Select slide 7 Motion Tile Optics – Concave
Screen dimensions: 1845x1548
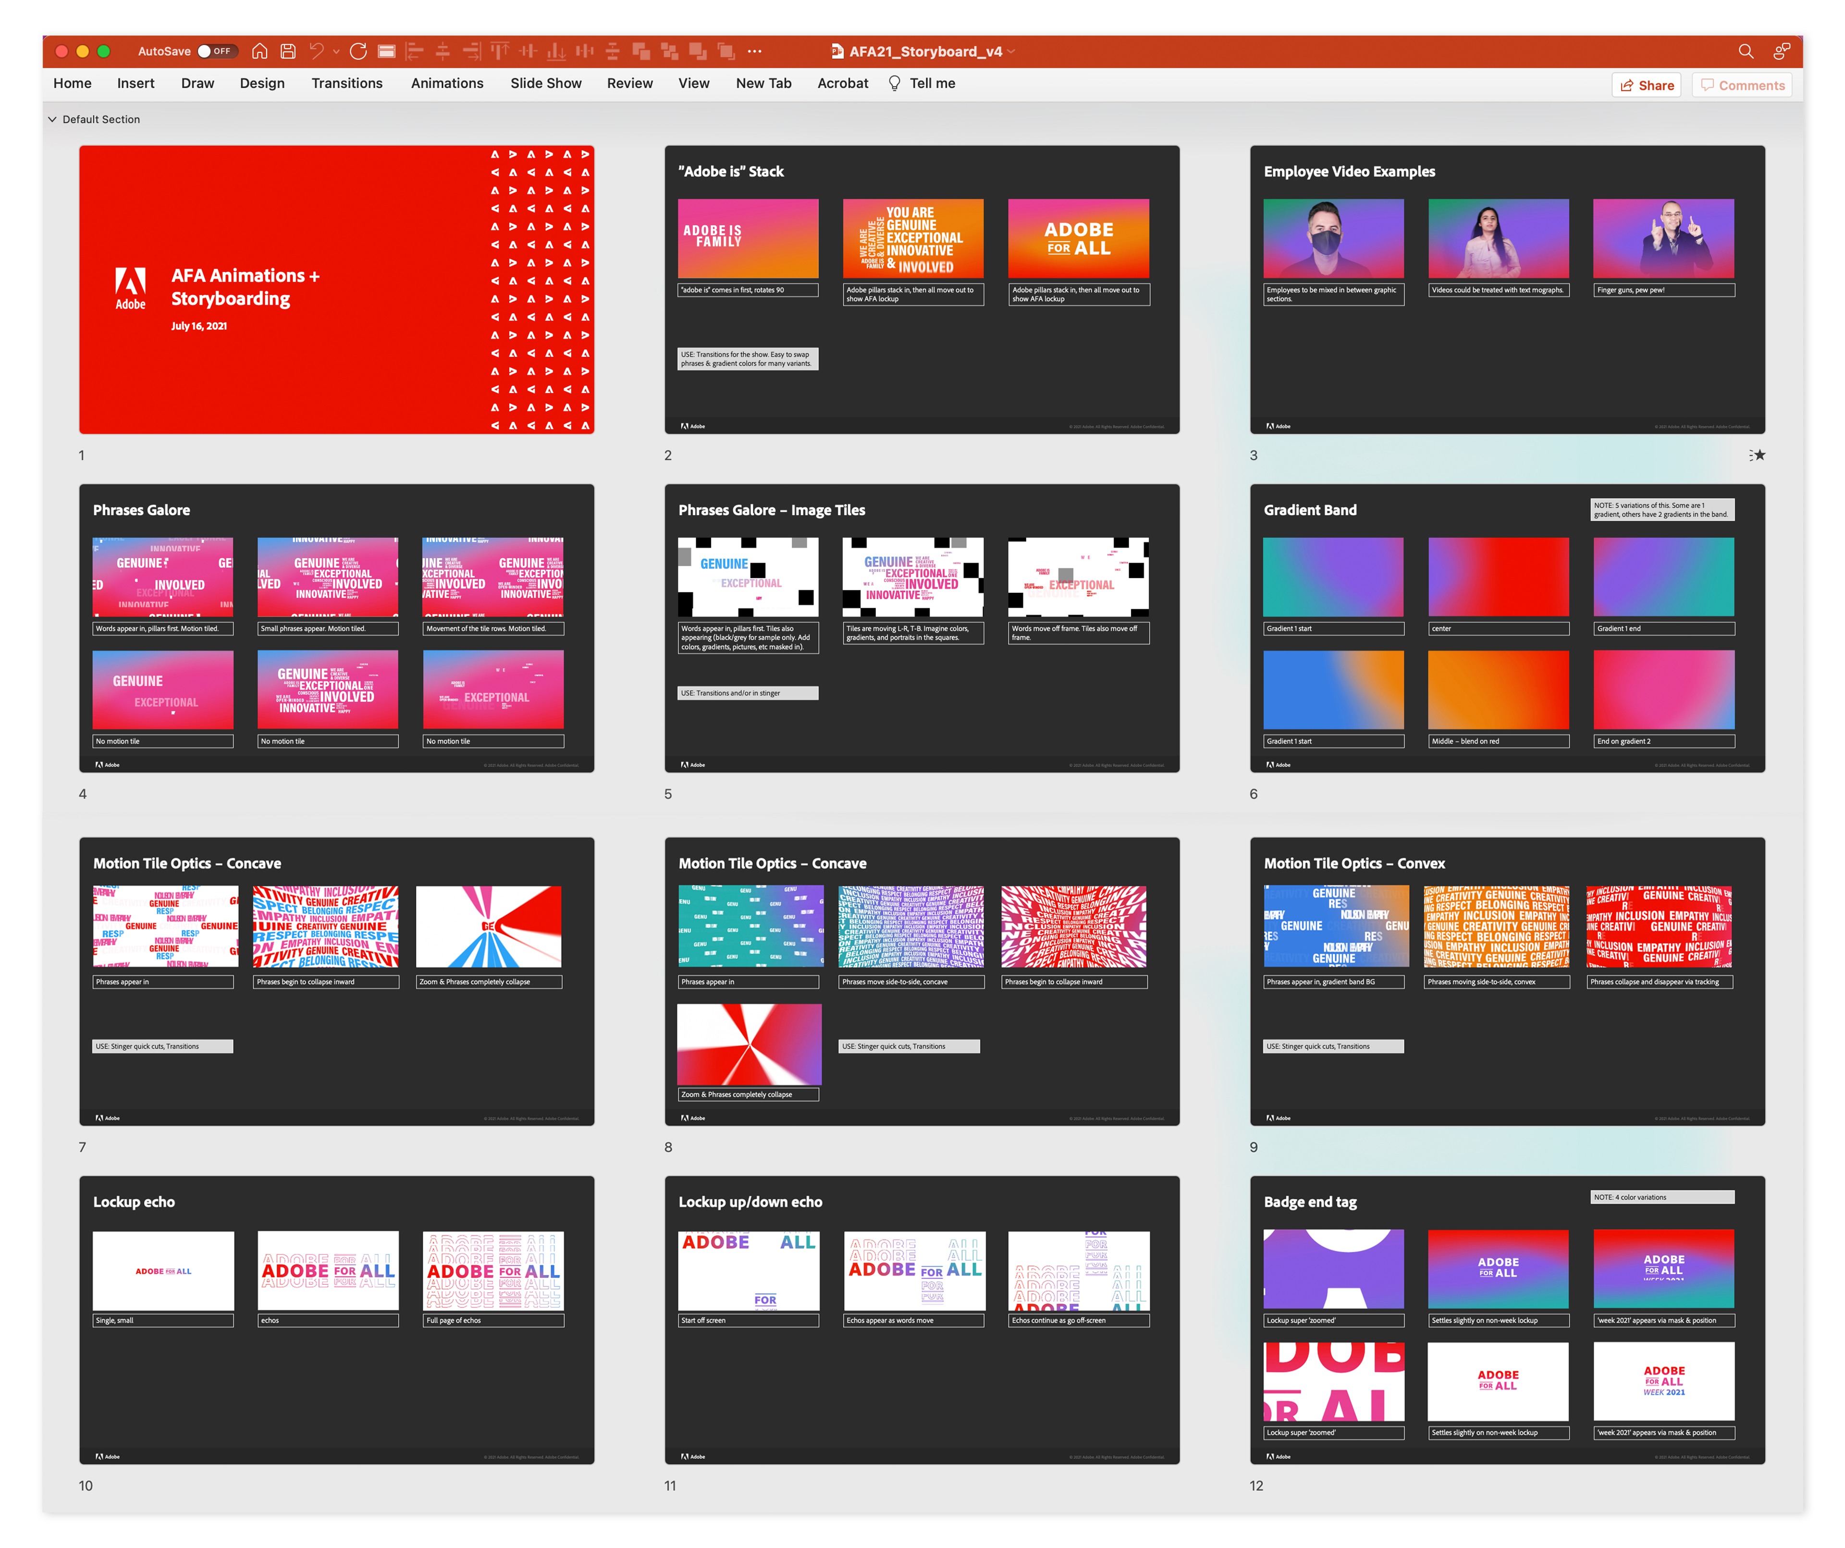point(336,982)
